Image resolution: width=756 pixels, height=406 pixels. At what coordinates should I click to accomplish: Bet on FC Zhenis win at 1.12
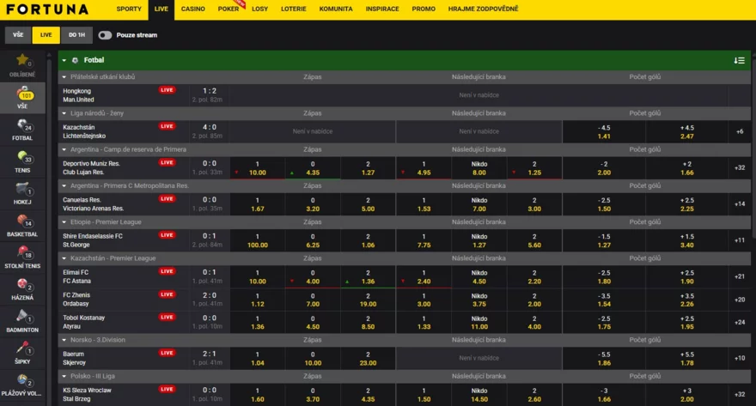tap(258, 300)
